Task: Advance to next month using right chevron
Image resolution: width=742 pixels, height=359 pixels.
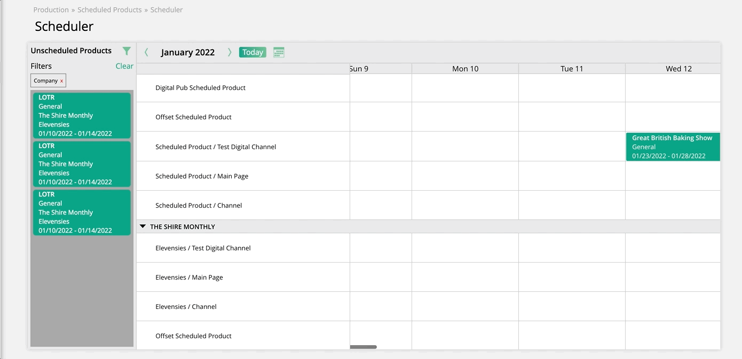Action: (230, 52)
